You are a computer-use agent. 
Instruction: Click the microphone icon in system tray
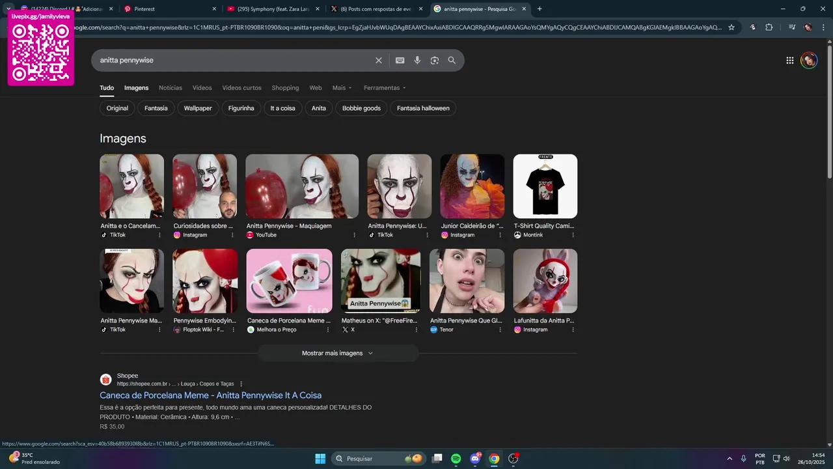pyautogui.click(x=743, y=459)
